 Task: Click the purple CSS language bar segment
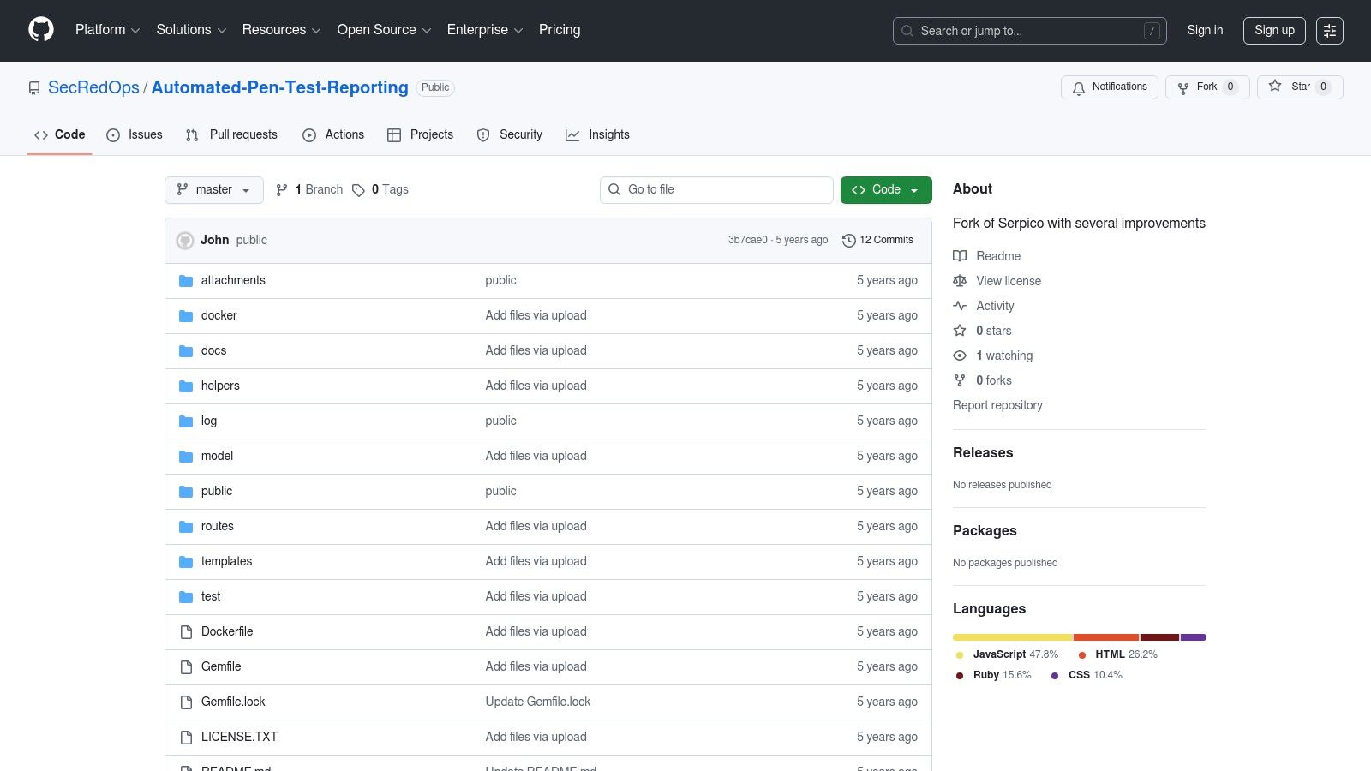[1194, 637]
